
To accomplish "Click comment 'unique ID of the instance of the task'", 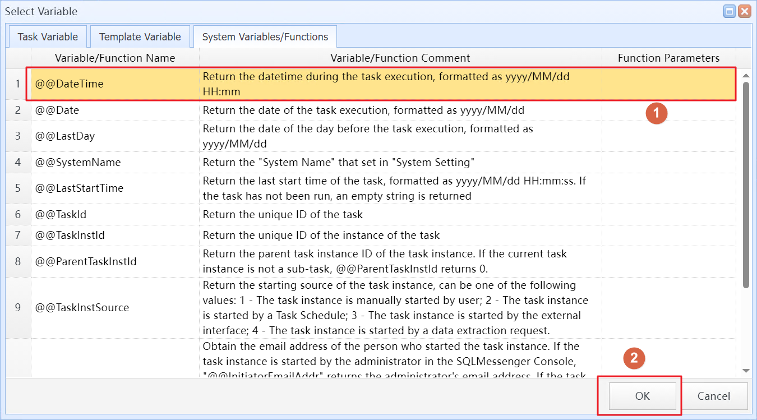I will [x=321, y=236].
